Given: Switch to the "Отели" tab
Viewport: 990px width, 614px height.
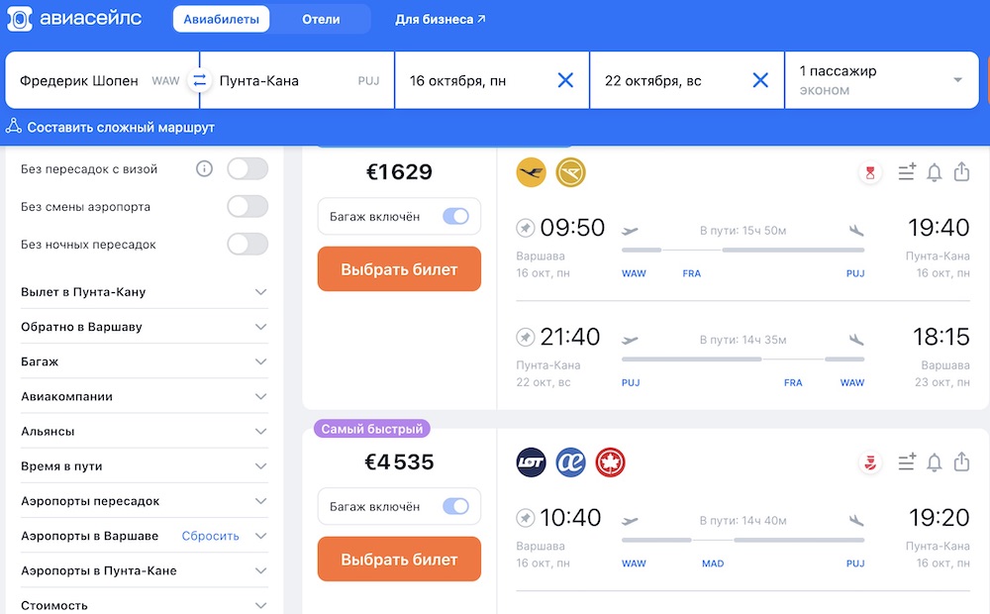Looking at the screenshot, I should pos(321,19).
